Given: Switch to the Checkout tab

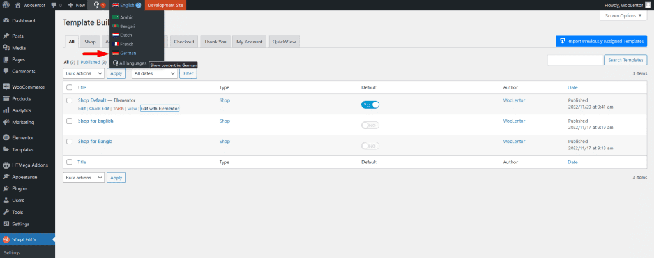Looking at the screenshot, I should point(184,42).
